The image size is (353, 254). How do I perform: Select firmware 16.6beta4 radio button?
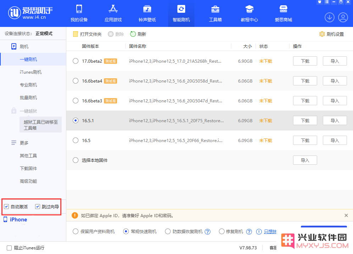coord(76,81)
